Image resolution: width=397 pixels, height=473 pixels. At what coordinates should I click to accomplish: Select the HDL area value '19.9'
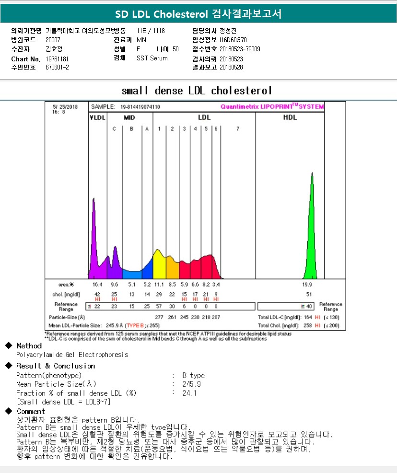(307, 285)
